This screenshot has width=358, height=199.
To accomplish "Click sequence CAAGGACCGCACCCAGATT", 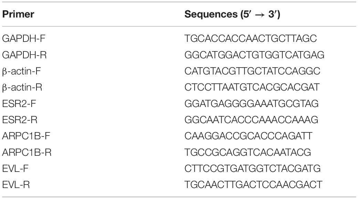I will pyautogui.click(x=248, y=136).
